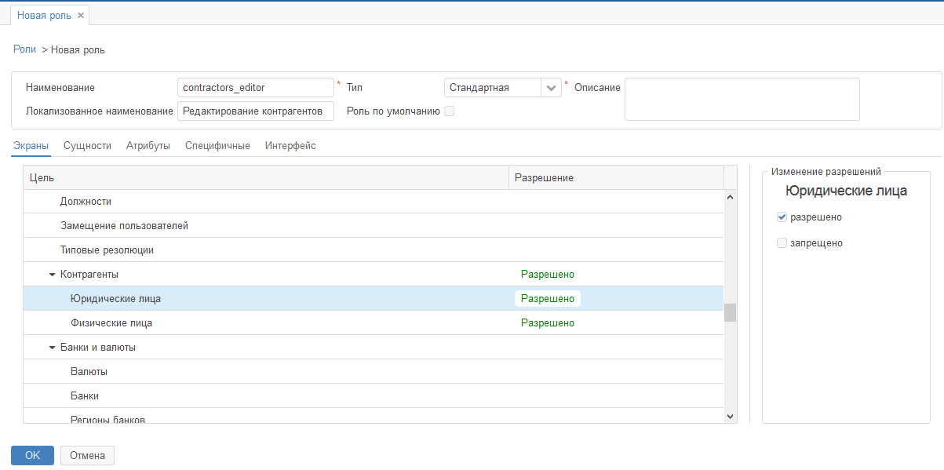Click the scroll up arrow of the table
Screen dimensions: 944x470
point(730,198)
